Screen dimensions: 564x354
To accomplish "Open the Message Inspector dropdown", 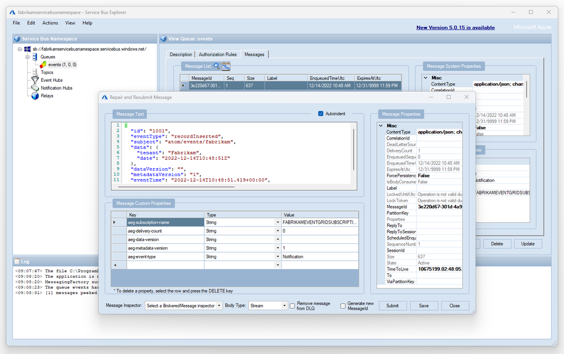I will pos(219,305).
